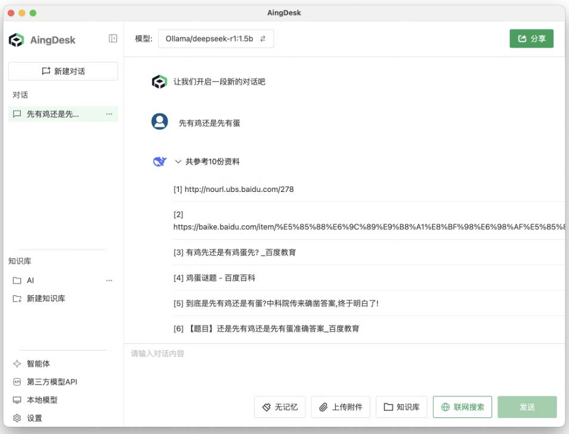Toggle the 联网搜索 web search option

(462, 407)
